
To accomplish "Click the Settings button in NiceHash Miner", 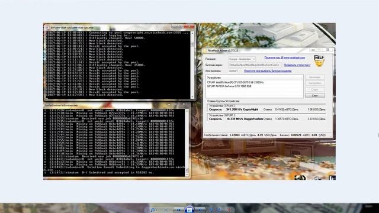I will [314, 83].
